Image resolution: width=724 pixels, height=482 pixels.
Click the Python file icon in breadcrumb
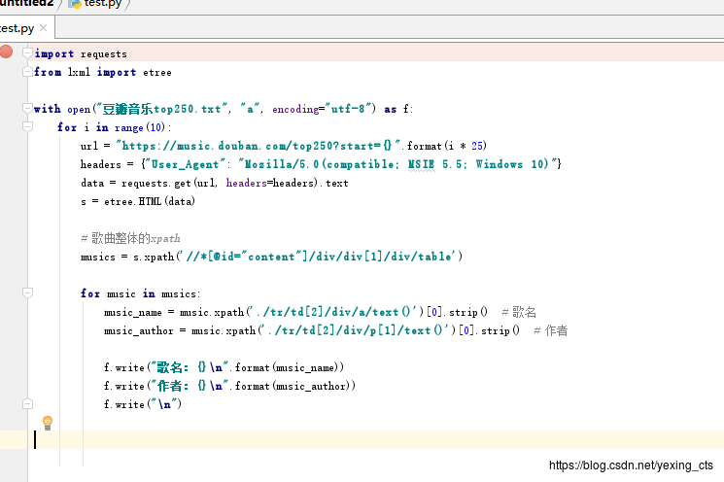click(x=75, y=4)
